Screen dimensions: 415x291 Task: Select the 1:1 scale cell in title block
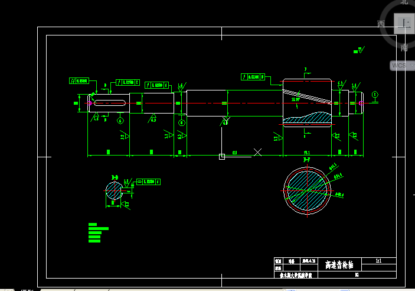click(x=379, y=261)
